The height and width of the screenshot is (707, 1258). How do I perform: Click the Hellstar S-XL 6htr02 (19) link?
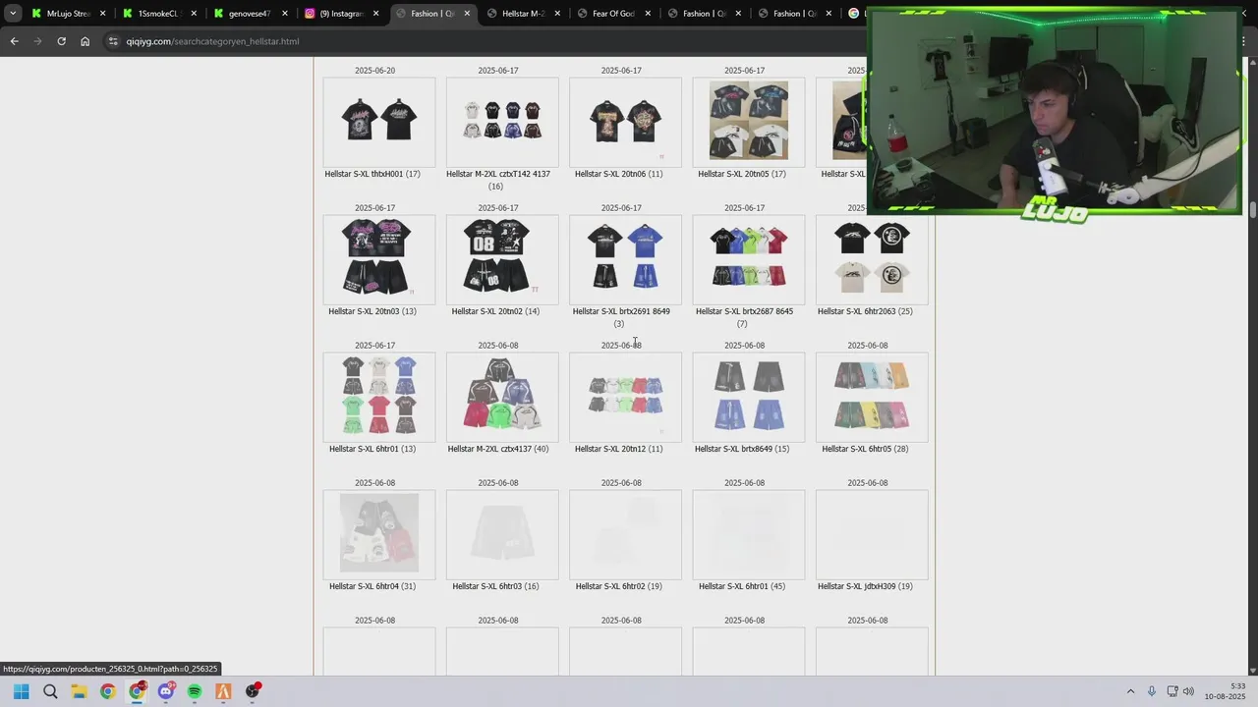click(618, 586)
